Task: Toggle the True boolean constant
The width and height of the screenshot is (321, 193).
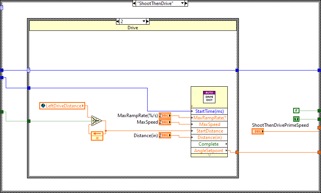Action: pos(296,119)
